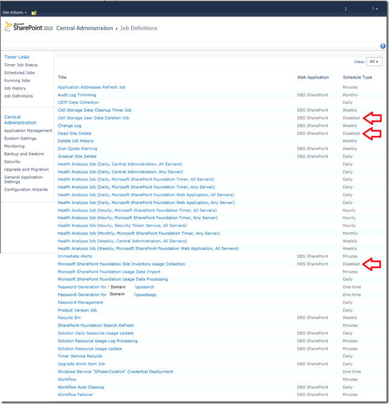
Task: Open Health Analysis Job Weekly Central Administration
Action: [x=122, y=241]
